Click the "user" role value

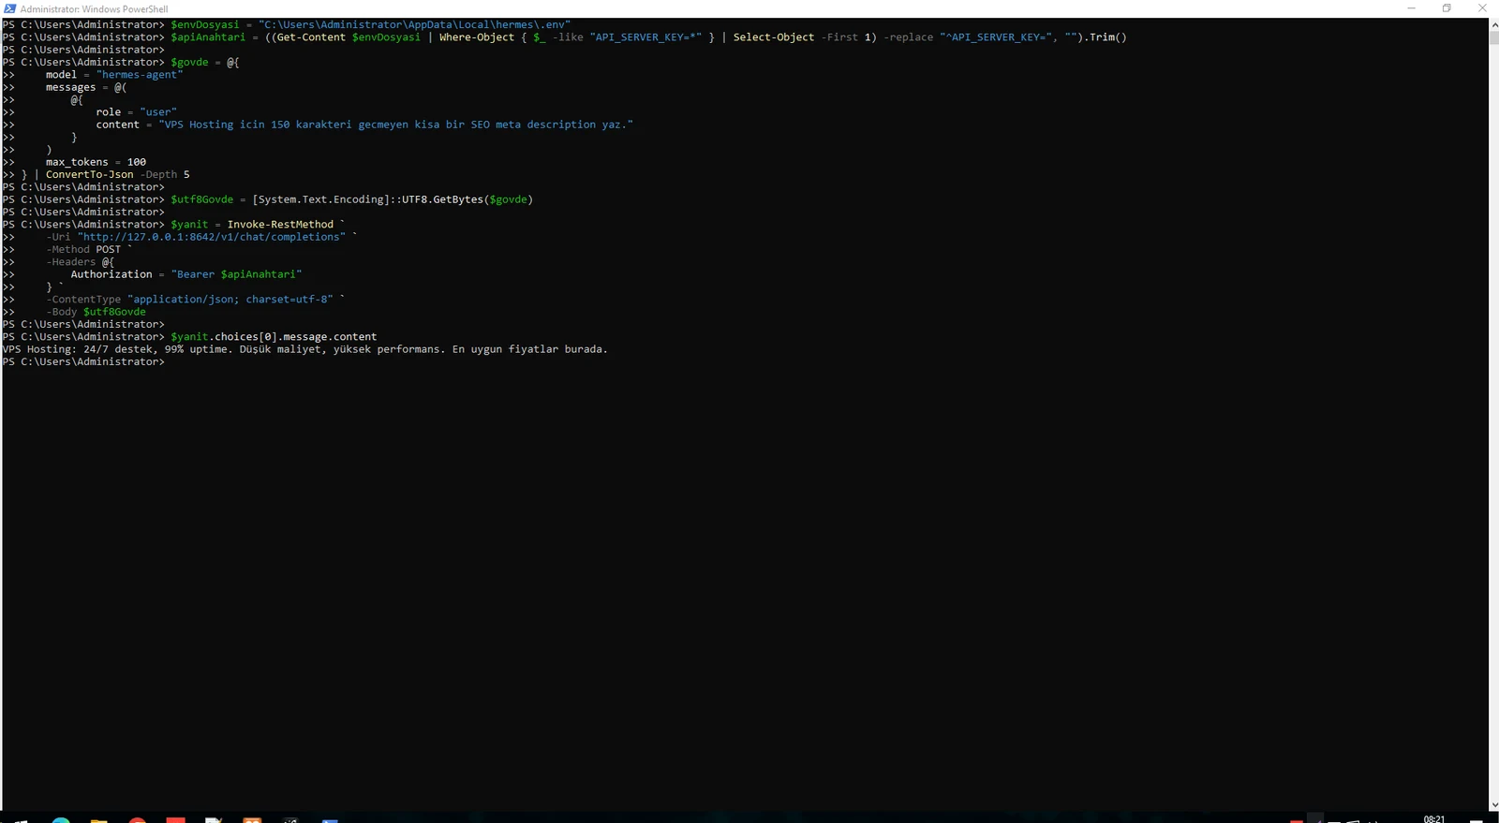pyautogui.click(x=158, y=112)
